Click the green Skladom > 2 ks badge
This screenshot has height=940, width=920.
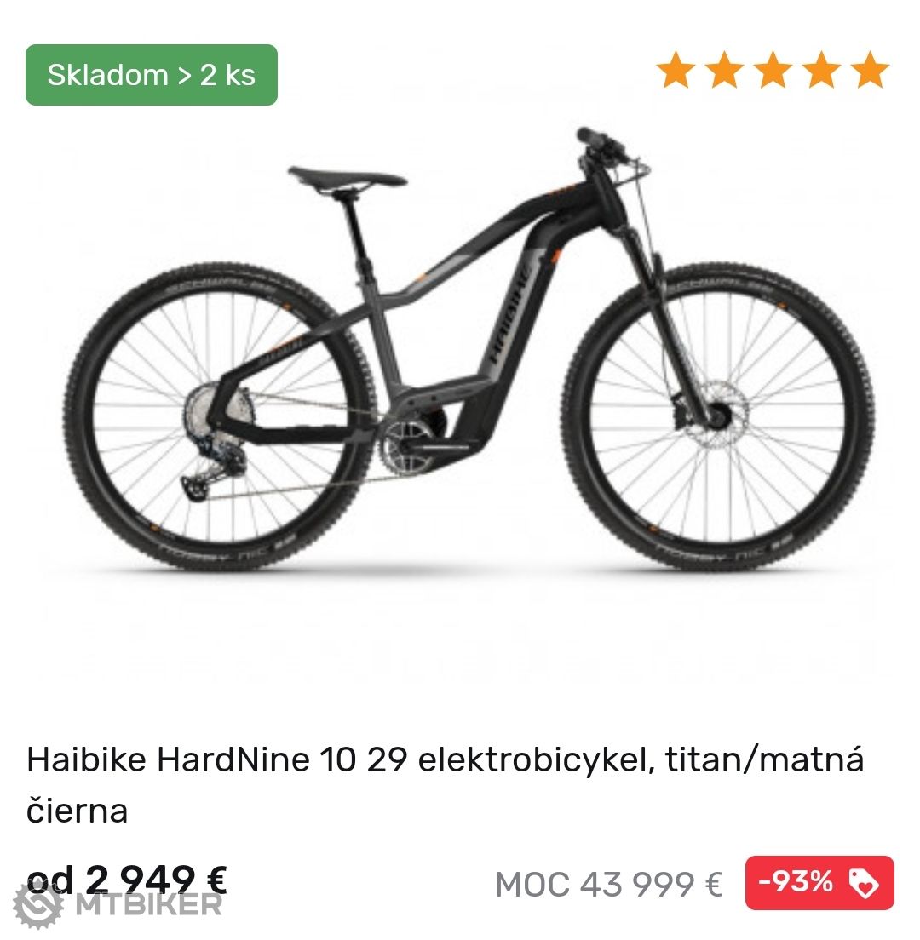click(151, 75)
